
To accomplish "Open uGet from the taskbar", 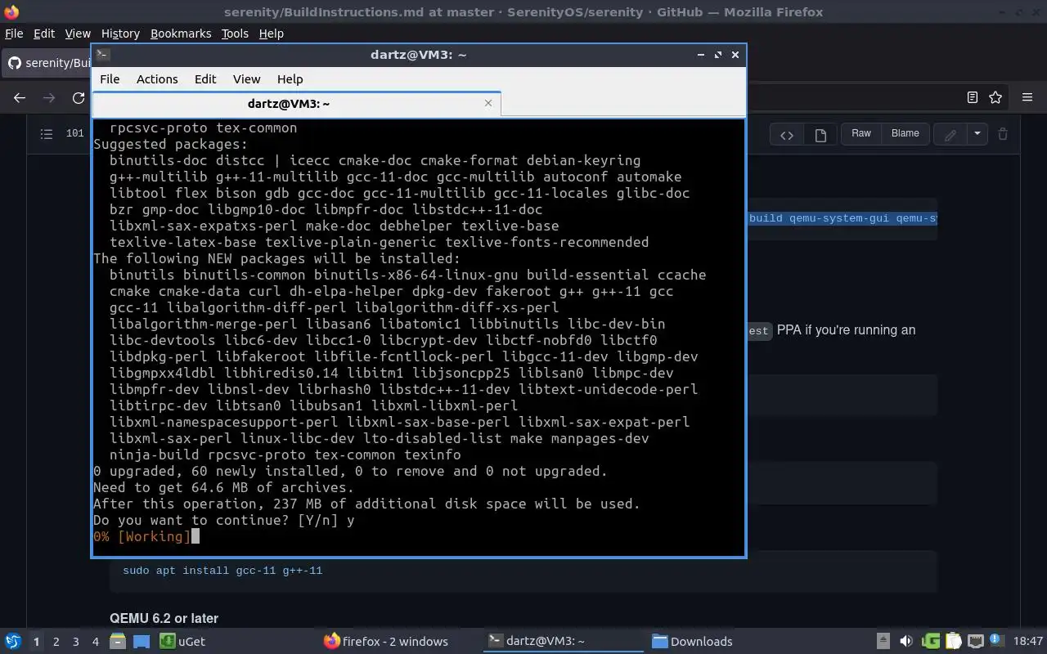I will point(183,642).
